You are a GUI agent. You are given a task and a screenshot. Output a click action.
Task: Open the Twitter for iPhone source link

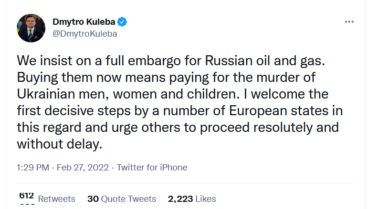[x=152, y=167]
